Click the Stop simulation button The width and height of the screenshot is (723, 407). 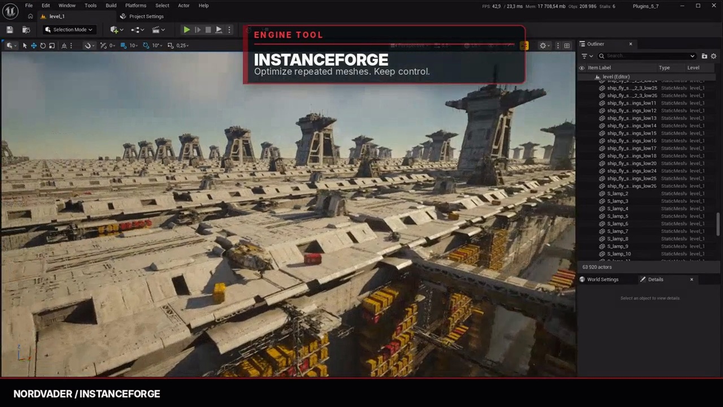click(208, 30)
